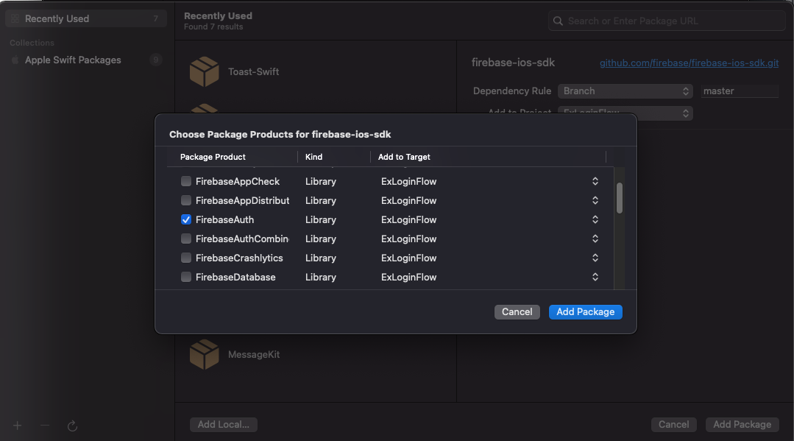Click the product list scrollbar thumb
794x441 pixels.
point(620,198)
